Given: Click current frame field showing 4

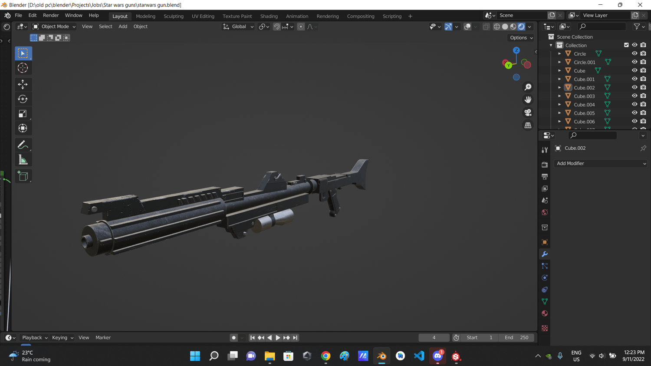Looking at the screenshot, I should coord(434,337).
